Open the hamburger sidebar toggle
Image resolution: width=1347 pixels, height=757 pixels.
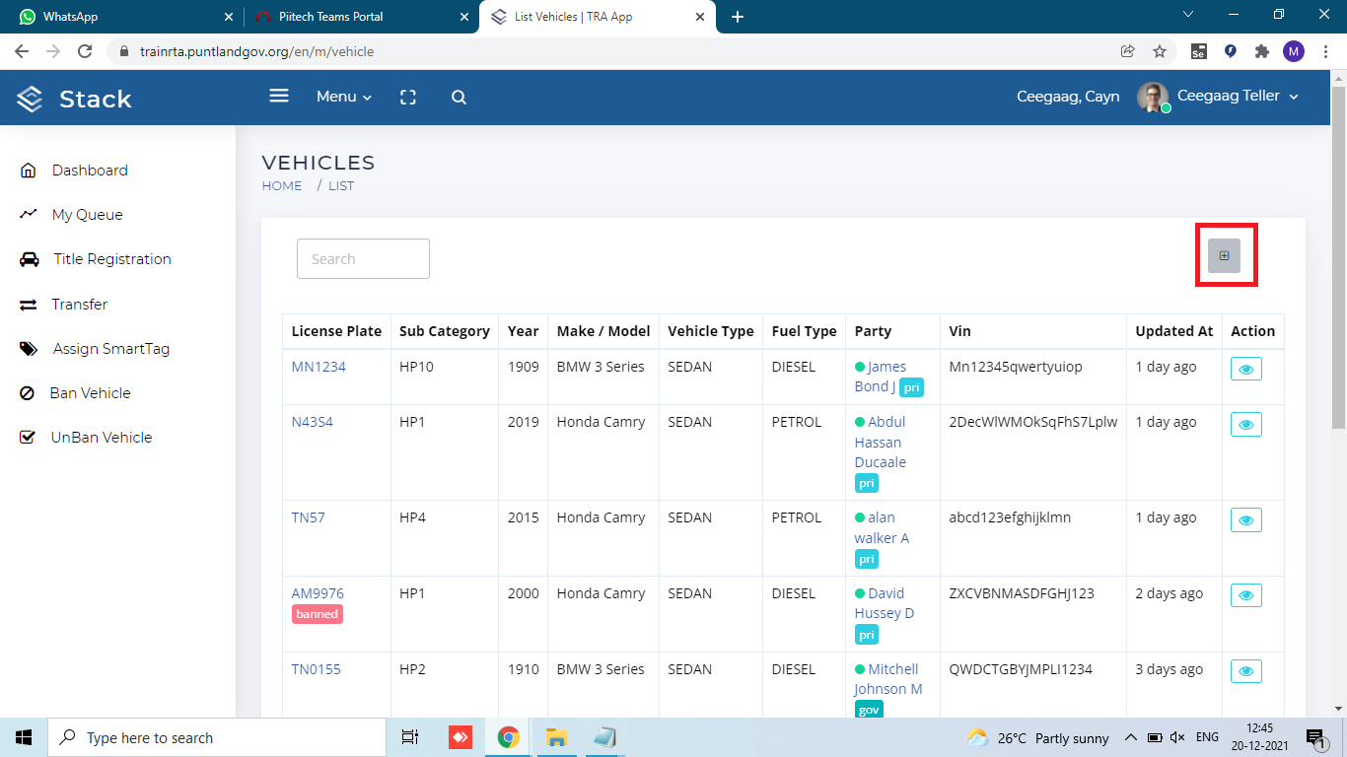click(x=279, y=96)
